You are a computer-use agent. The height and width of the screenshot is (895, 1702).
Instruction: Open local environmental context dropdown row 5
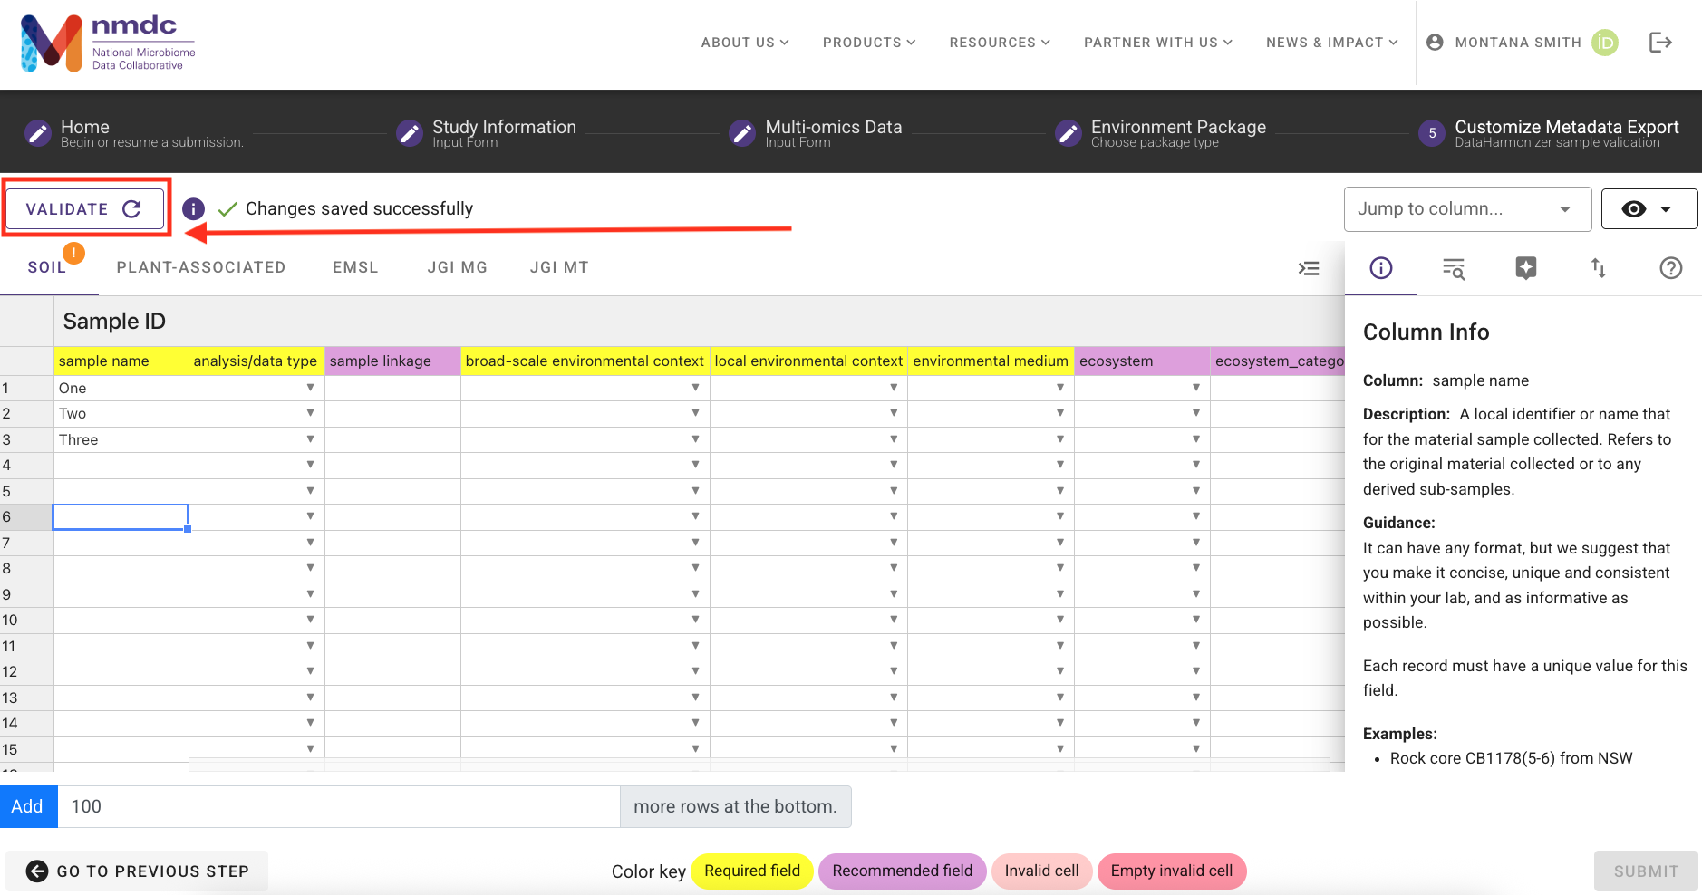[893, 490]
